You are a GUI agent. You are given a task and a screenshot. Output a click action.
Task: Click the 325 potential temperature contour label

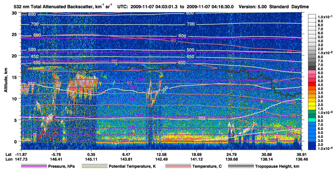coord(202,118)
